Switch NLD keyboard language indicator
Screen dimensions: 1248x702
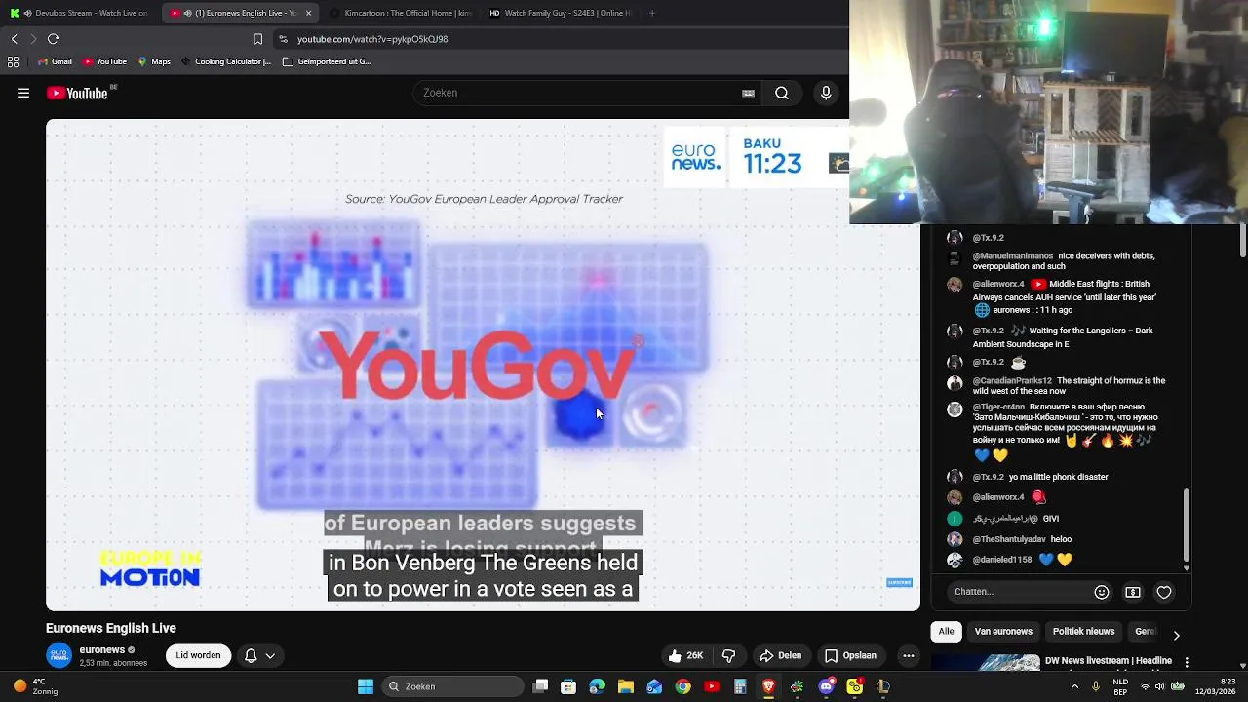[1120, 686]
